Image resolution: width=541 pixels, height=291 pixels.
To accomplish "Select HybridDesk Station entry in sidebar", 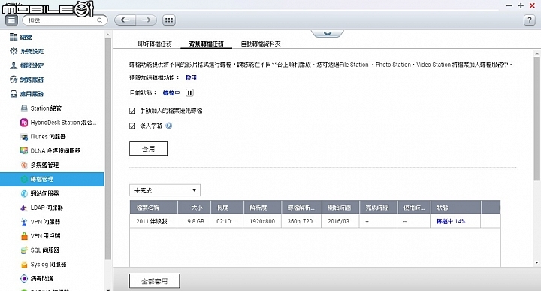I will click(59, 123).
